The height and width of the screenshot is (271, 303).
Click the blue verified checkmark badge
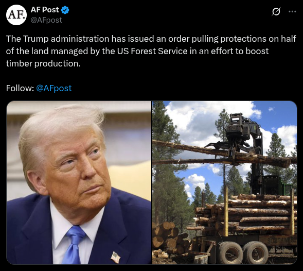65,10
